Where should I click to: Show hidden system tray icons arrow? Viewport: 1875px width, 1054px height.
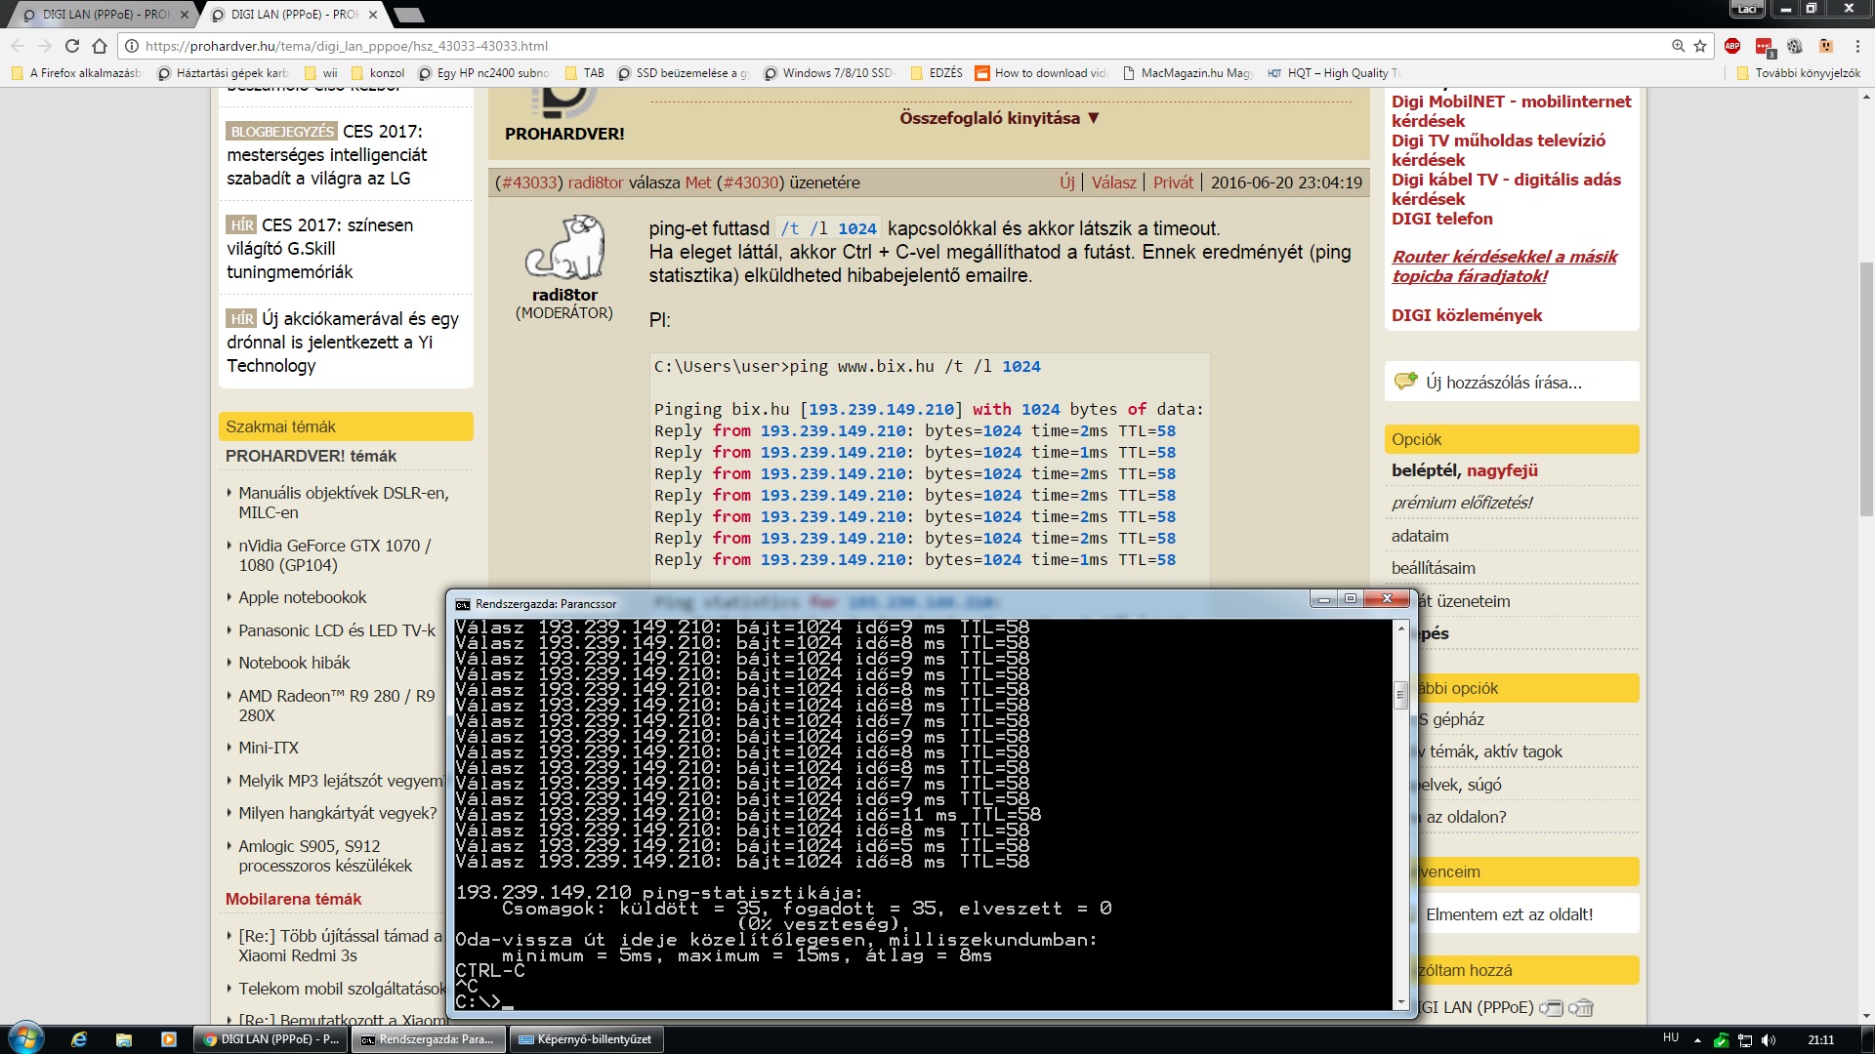[x=1697, y=1040]
